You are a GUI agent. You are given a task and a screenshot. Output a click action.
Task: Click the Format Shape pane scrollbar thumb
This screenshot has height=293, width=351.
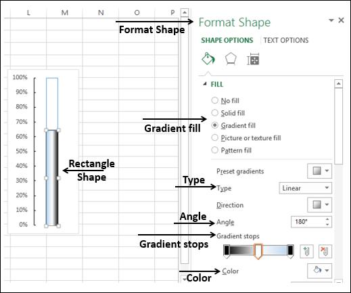(x=338, y=127)
